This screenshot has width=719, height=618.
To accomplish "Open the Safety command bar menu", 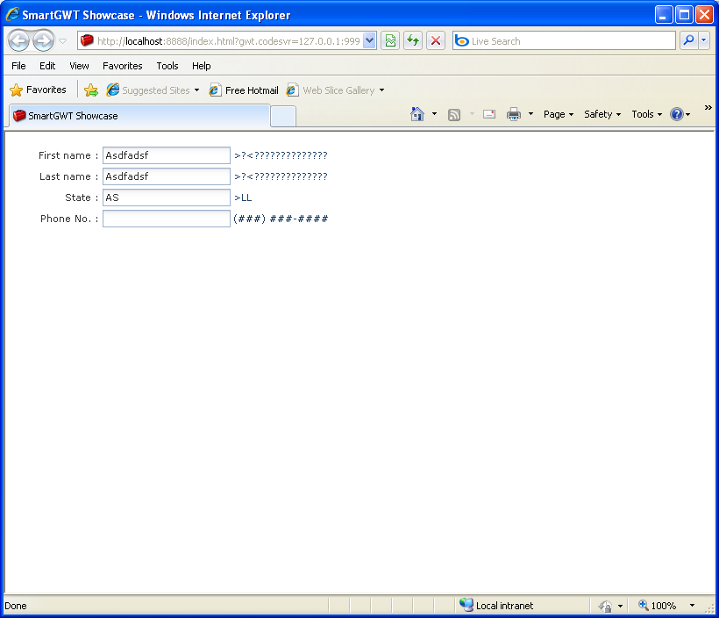I will tap(602, 114).
